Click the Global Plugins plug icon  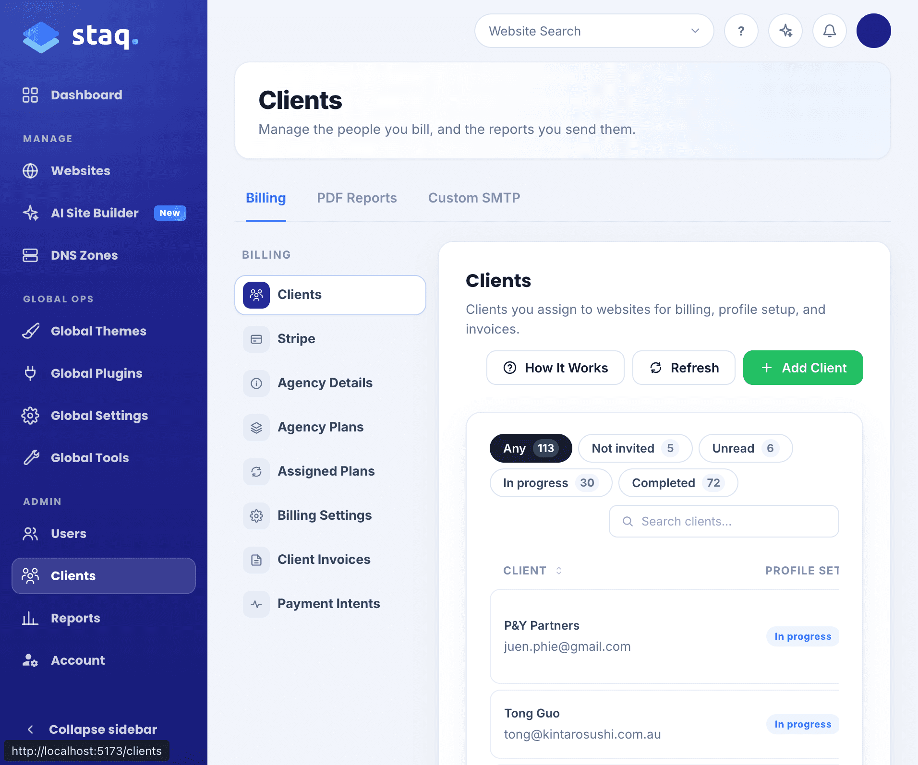tap(30, 373)
